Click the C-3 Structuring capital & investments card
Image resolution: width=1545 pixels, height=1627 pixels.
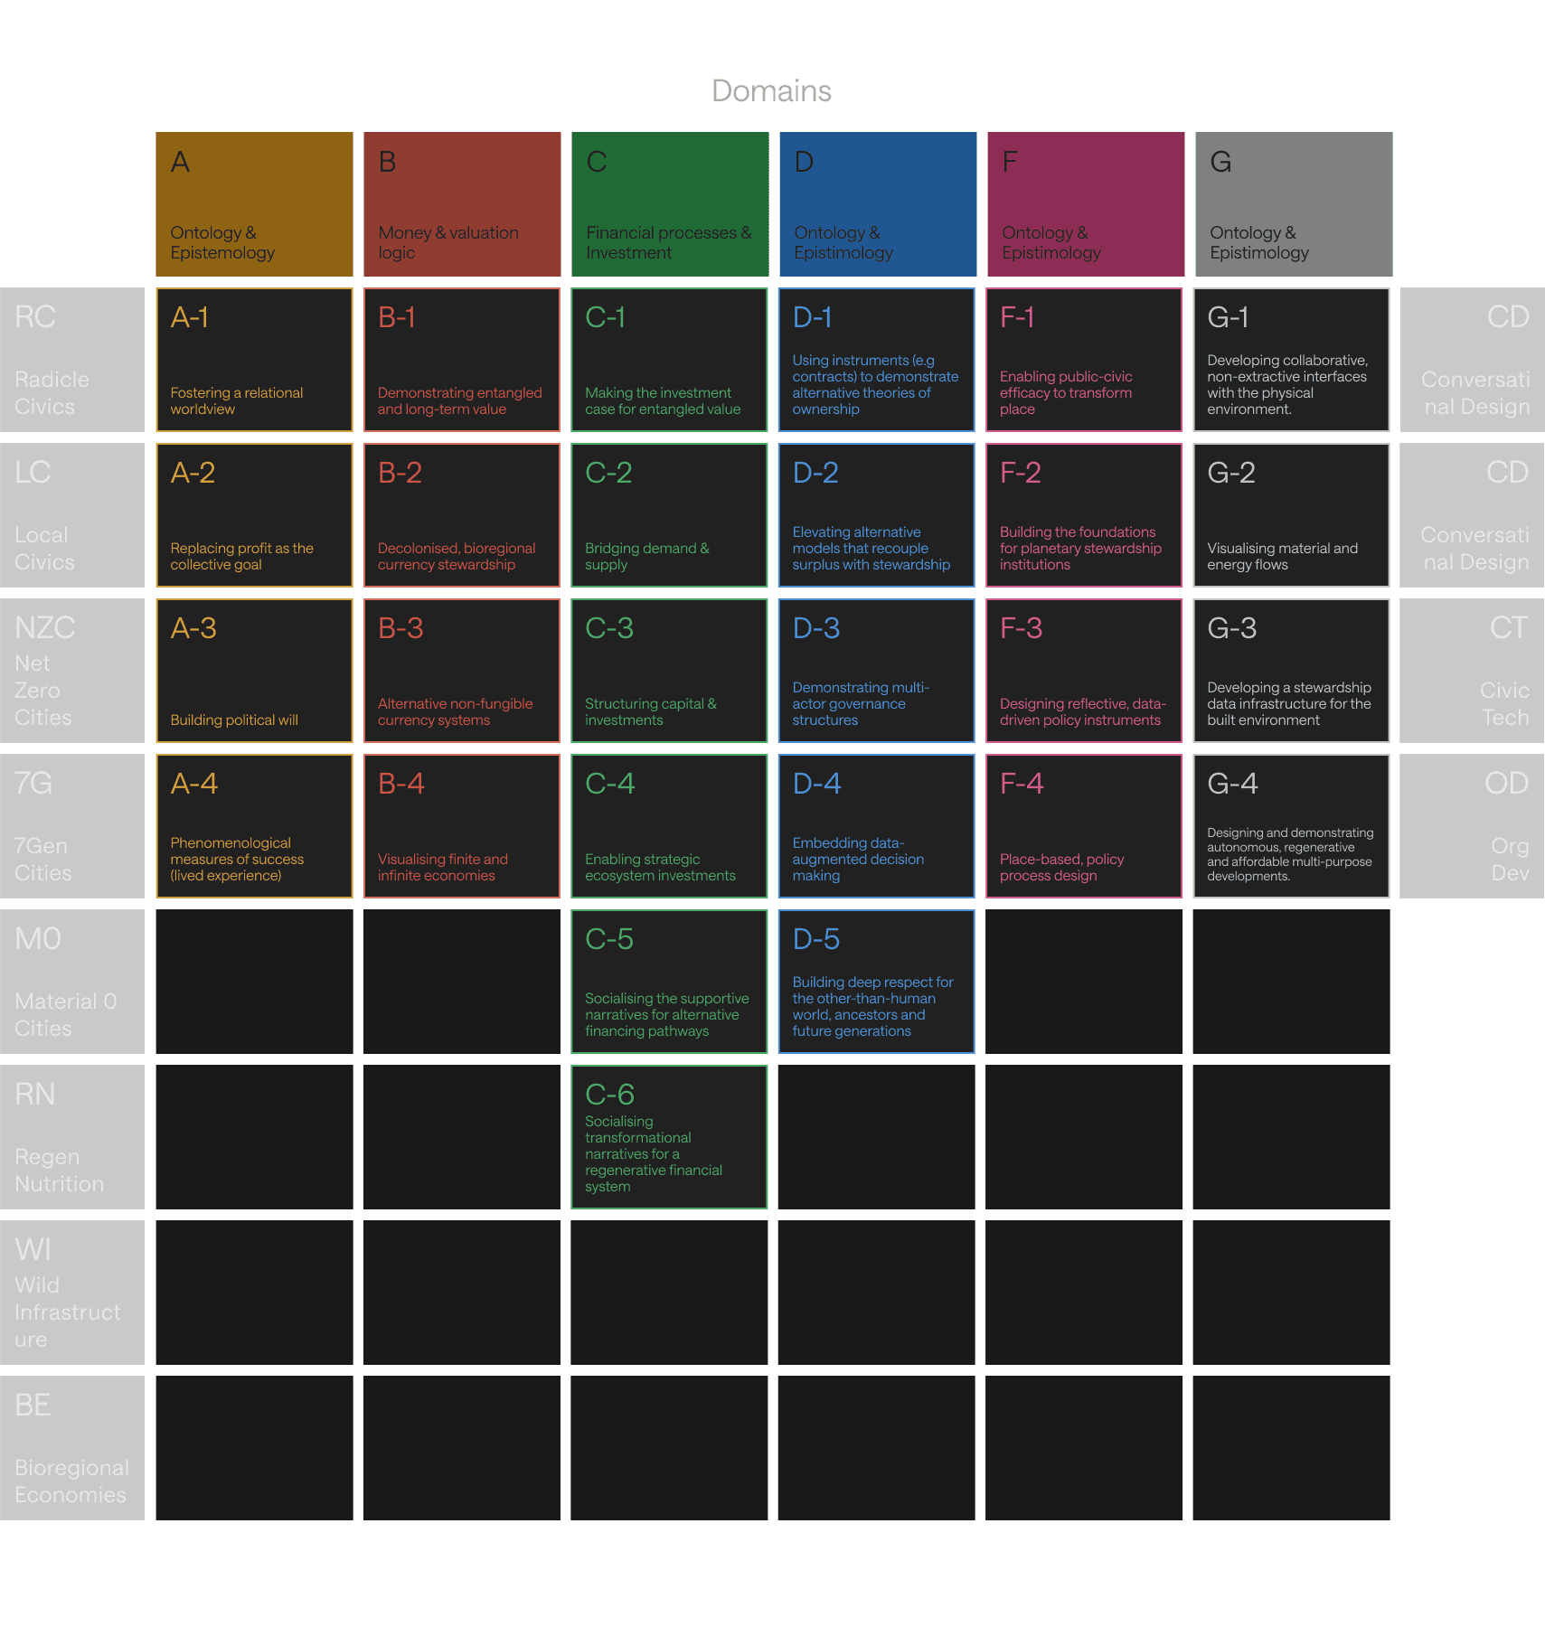(x=669, y=671)
